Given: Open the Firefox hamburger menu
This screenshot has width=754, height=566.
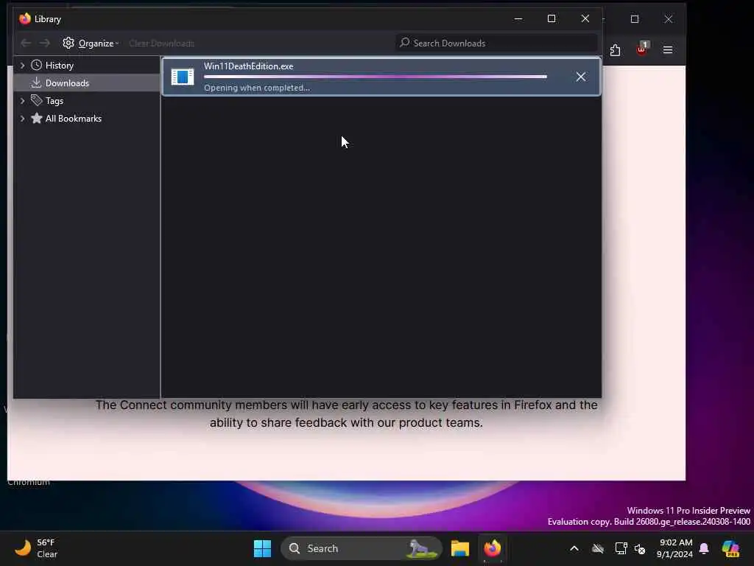Looking at the screenshot, I should (x=668, y=50).
